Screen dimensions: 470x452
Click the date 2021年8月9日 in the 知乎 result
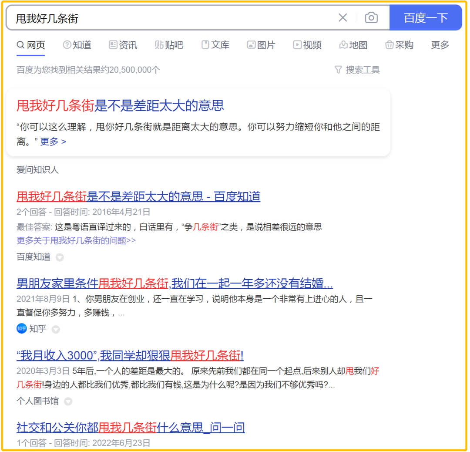(43, 299)
